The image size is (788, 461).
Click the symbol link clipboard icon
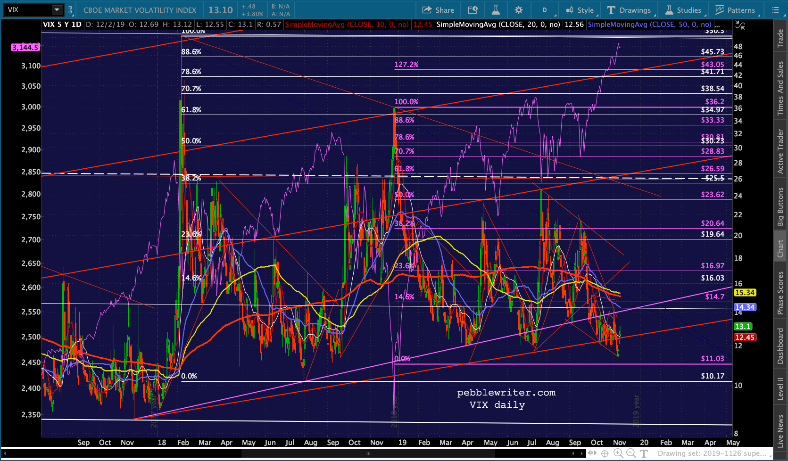(70, 10)
